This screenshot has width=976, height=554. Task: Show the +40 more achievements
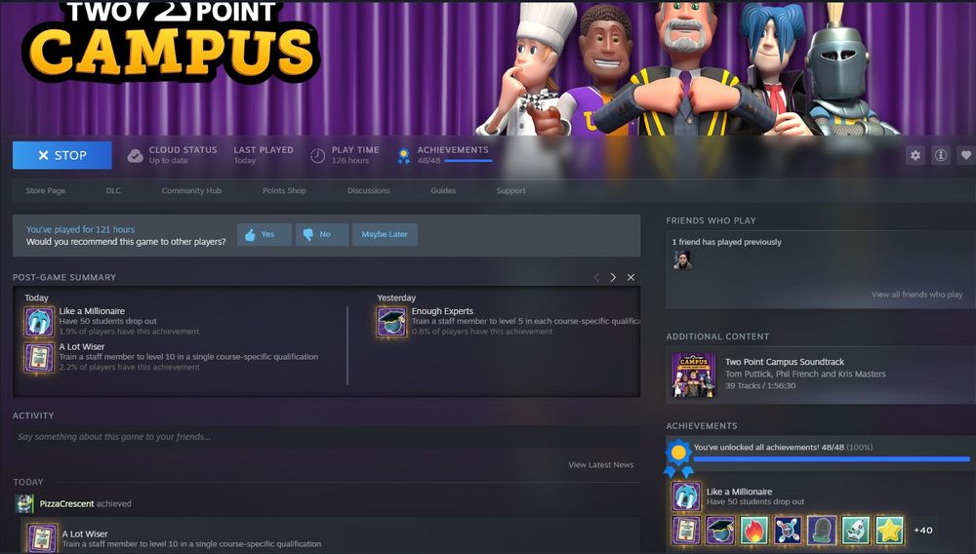click(922, 531)
